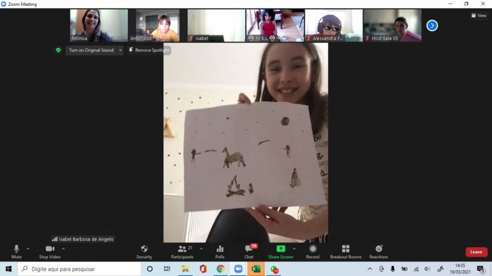Turn on Original Sound
Viewport: 492px width, 276px height.
[x=91, y=50]
